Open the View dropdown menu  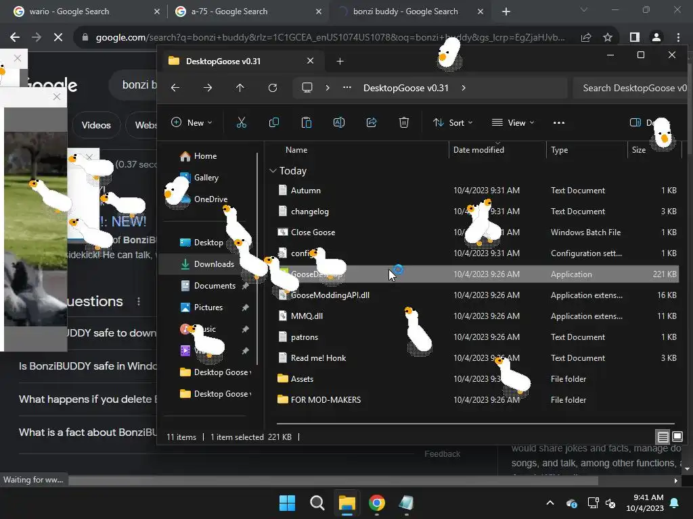513,123
